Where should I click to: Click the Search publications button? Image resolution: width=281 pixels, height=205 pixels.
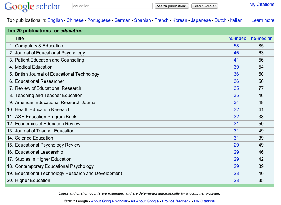(x=172, y=6)
